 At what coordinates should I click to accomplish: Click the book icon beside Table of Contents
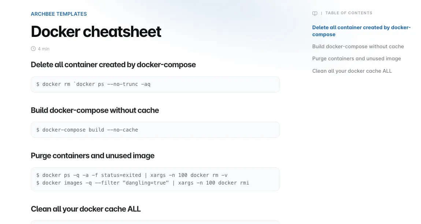coord(315,13)
